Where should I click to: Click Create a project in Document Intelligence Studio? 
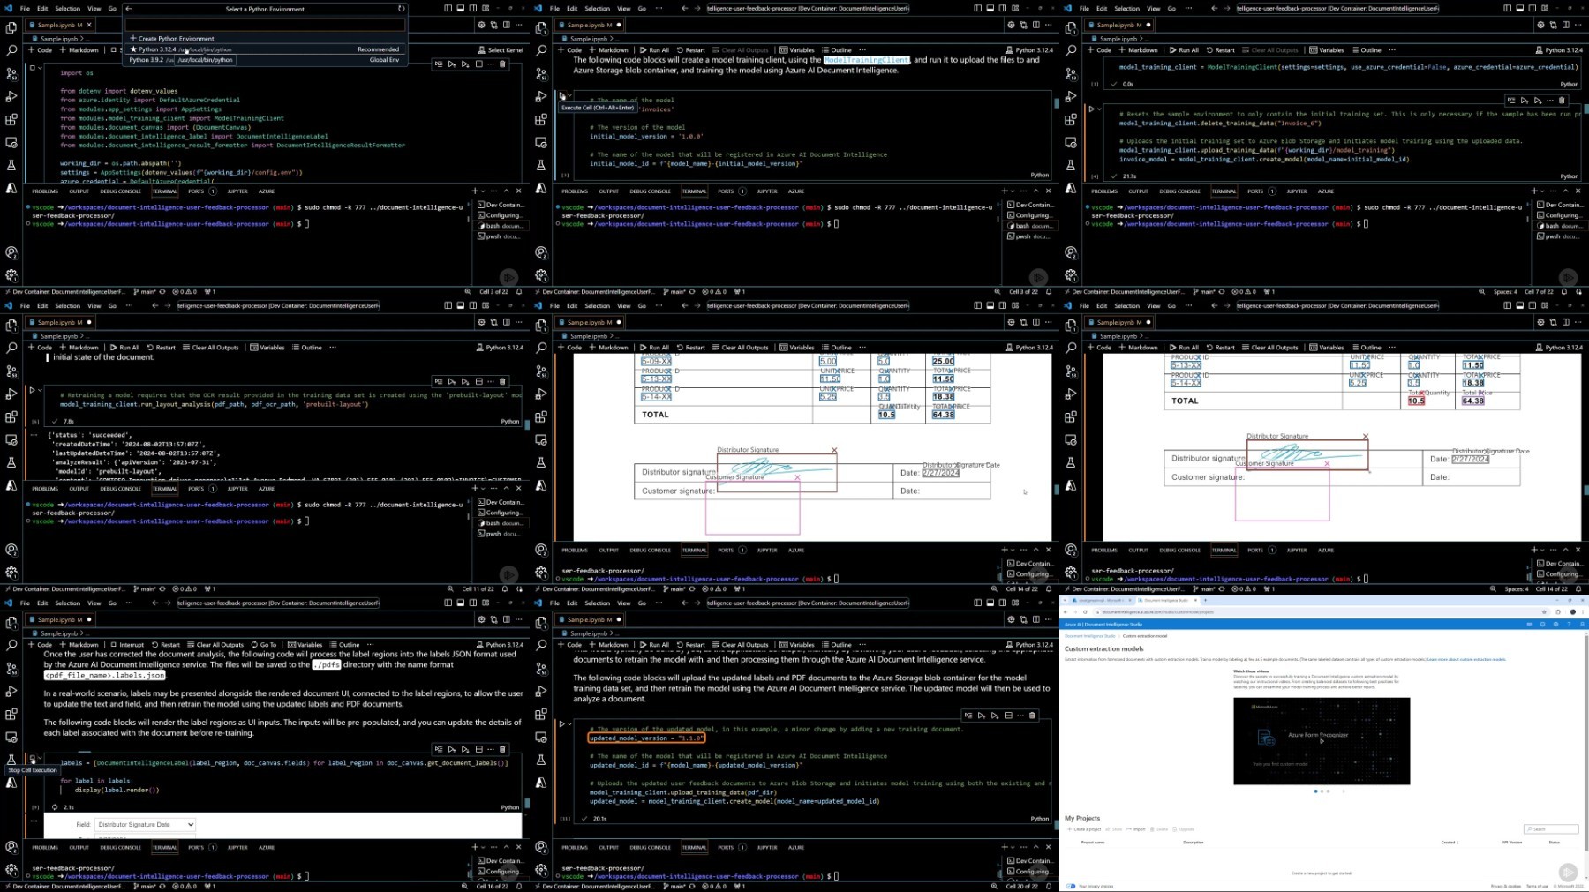pos(1084,829)
